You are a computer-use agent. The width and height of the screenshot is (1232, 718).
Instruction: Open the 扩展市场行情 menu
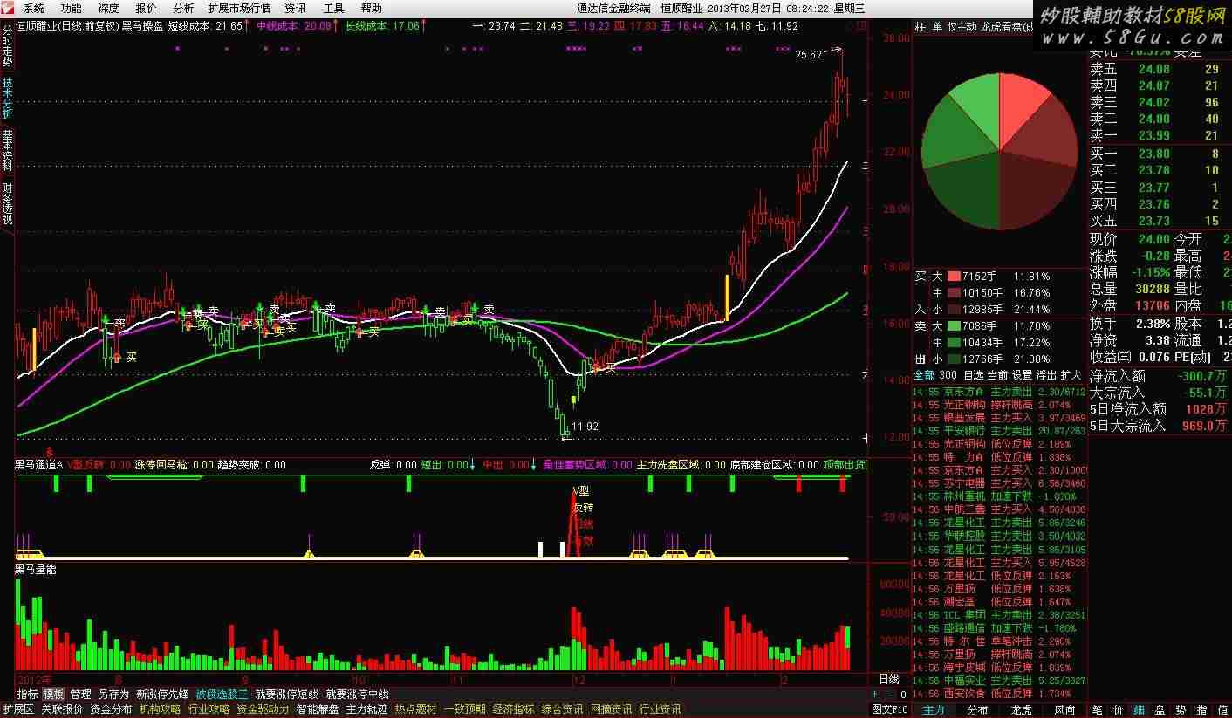[239, 8]
